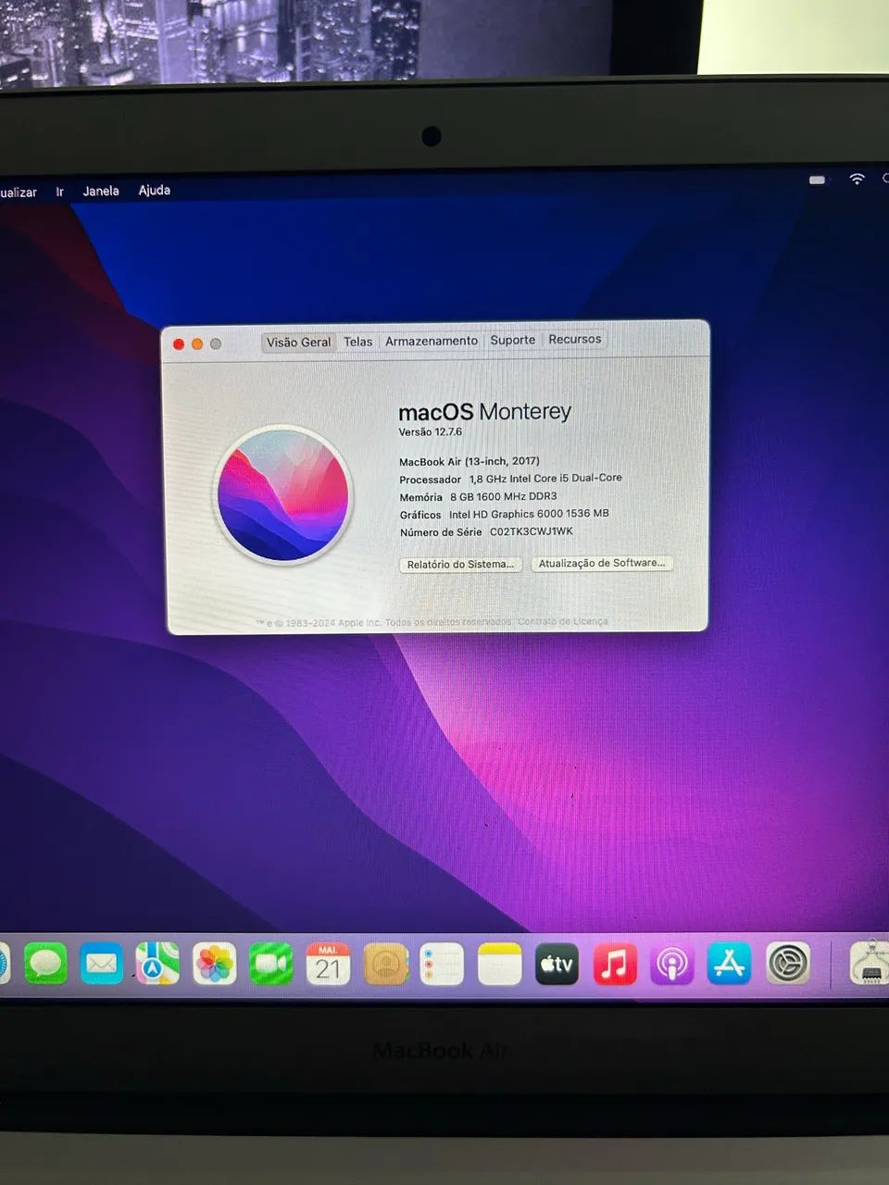
Task: Click MacBook Air (13-inch, 2017) text
Action: pyautogui.click(x=469, y=461)
